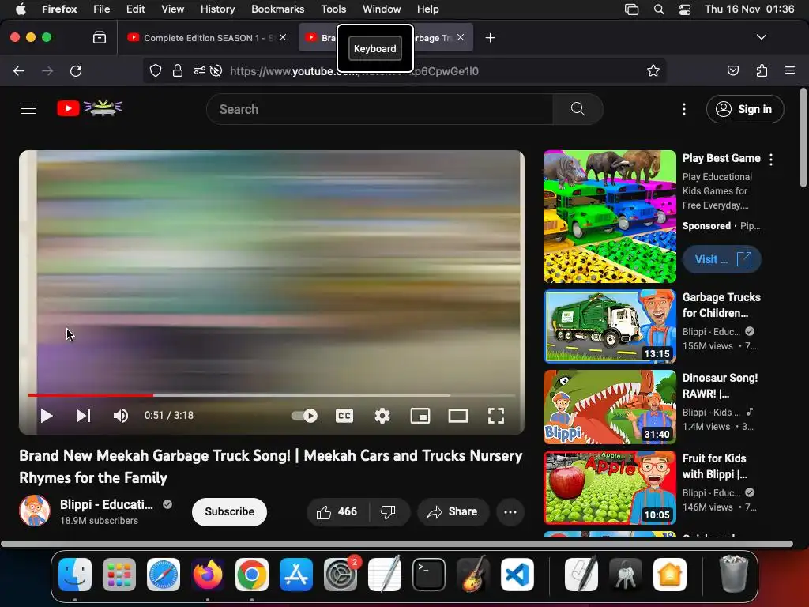Open Firefox View icon

point(100,37)
